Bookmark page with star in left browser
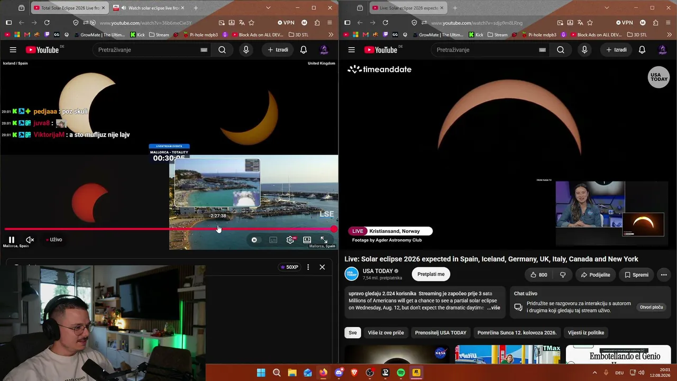 tap(251, 23)
